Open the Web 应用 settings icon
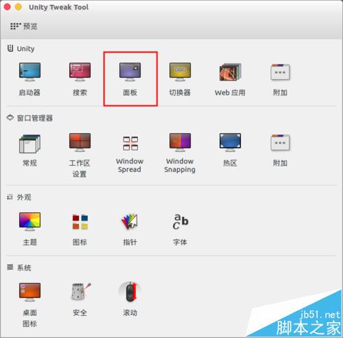Image resolution: width=343 pixels, height=338 pixels. 230,72
